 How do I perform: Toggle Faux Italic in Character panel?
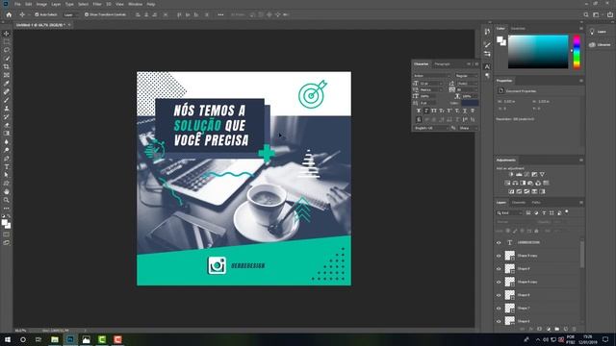click(x=426, y=111)
